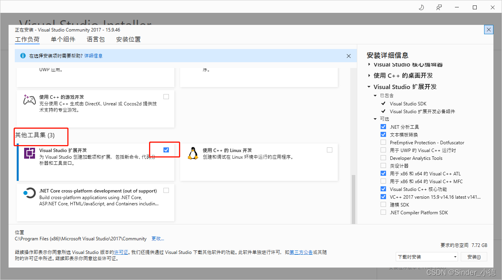
Task: Maximize the Visual Studio Installer window
Action: [x=475, y=7]
